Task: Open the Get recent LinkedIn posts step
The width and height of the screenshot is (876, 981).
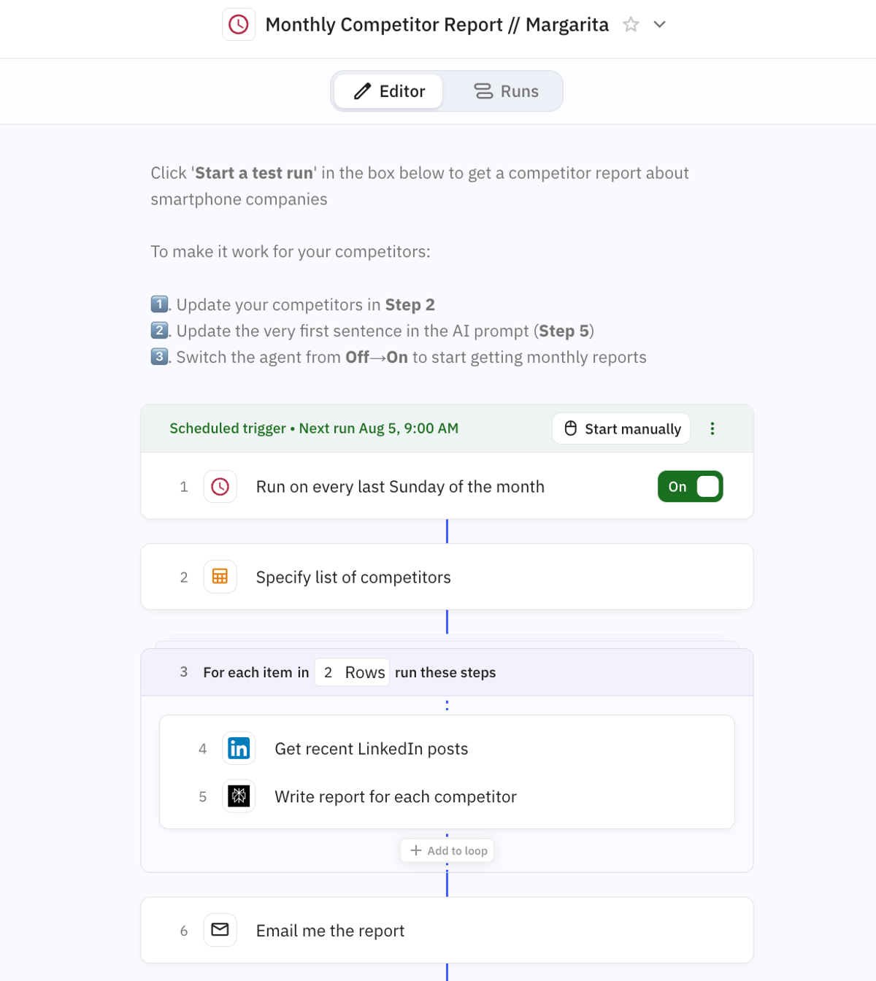Action: tap(371, 749)
